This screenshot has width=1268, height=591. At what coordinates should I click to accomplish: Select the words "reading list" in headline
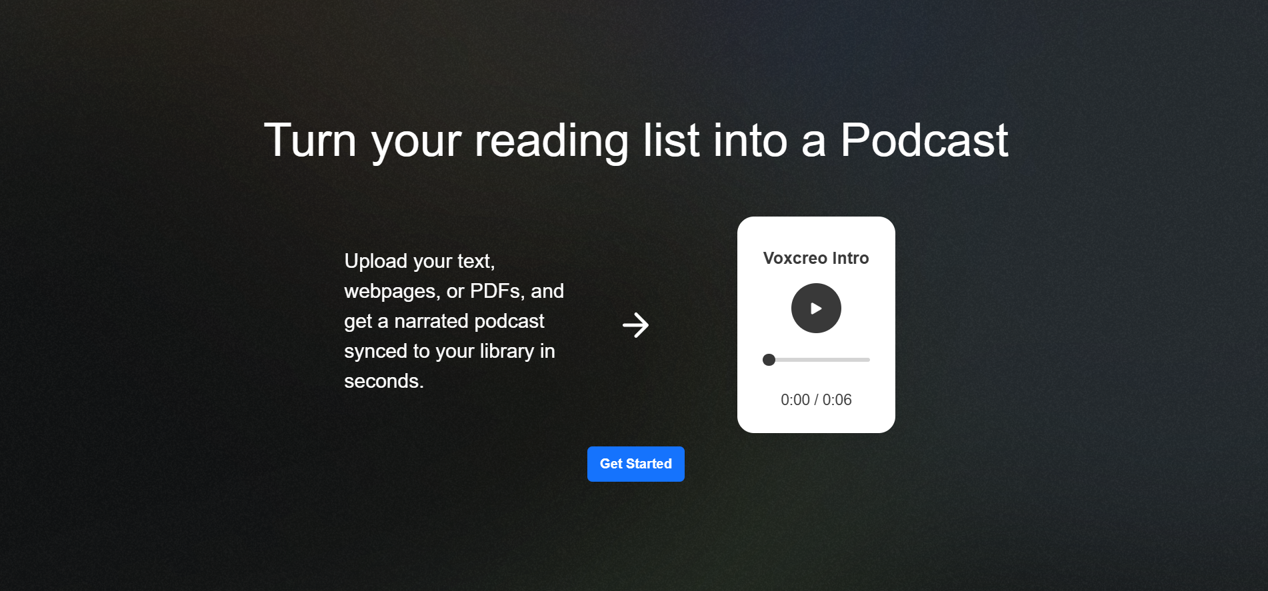[x=587, y=141]
